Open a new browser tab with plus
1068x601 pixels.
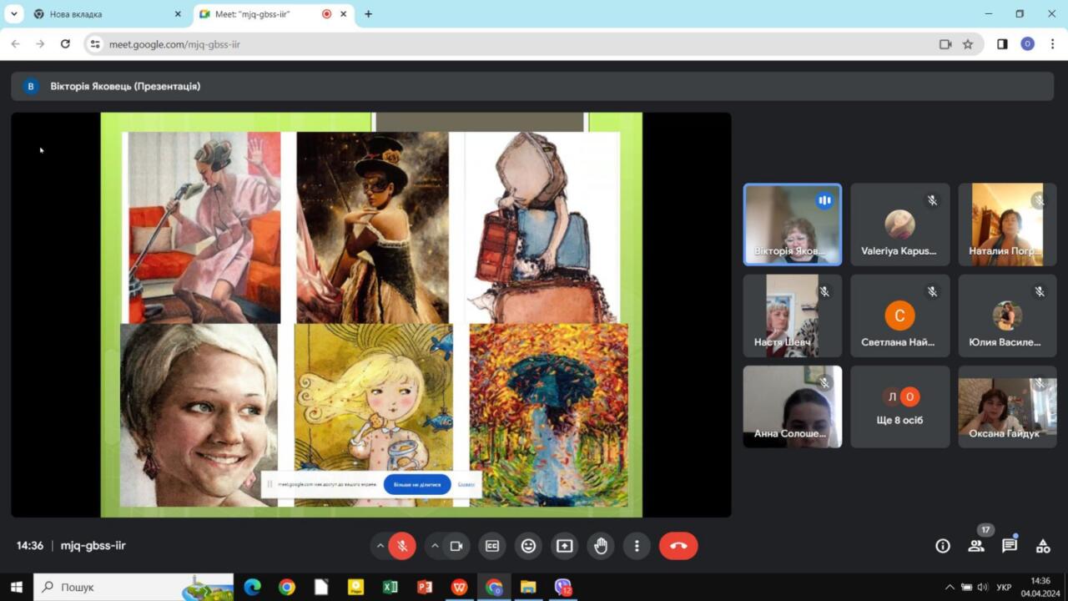(x=368, y=14)
